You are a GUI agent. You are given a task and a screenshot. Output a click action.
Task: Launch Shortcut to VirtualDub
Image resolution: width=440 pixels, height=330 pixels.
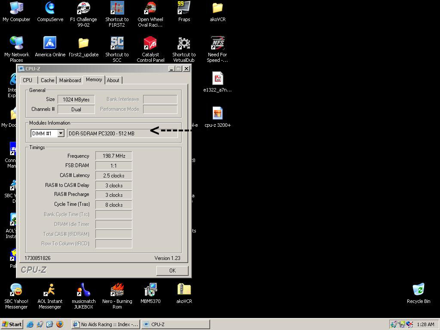(x=184, y=43)
